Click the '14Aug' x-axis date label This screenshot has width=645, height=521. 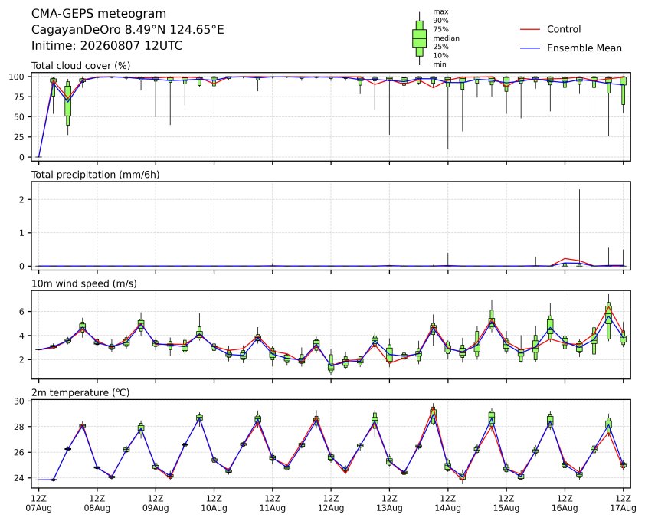pyautogui.click(x=447, y=508)
